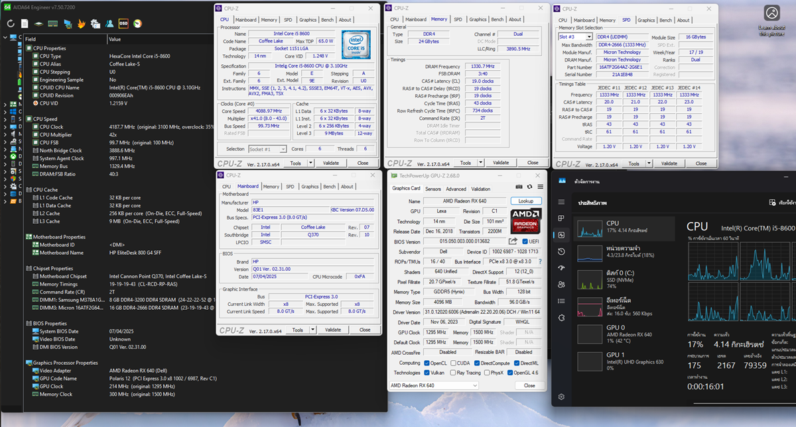Click the Lookup button in GPU-Z
This screenshot has height=427, width=796.
[x=526, y=201]
